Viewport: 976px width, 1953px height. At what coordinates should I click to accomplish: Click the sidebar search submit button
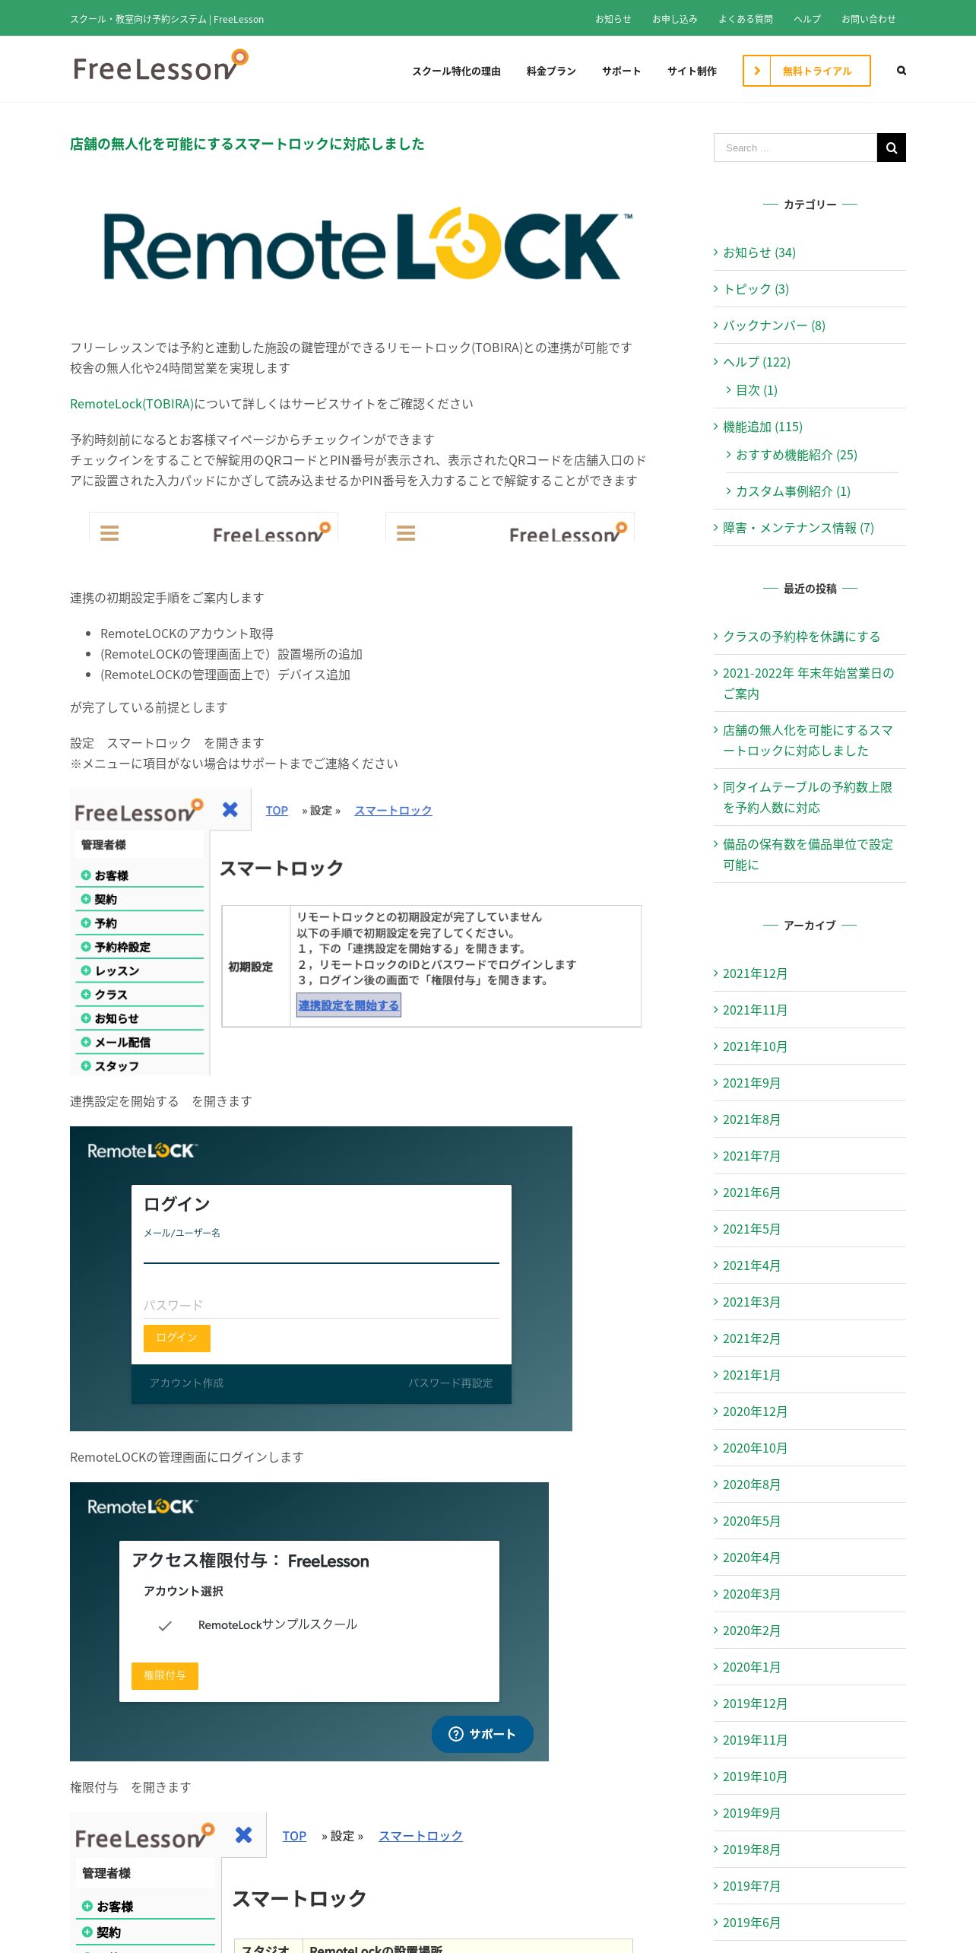point(892,148)
